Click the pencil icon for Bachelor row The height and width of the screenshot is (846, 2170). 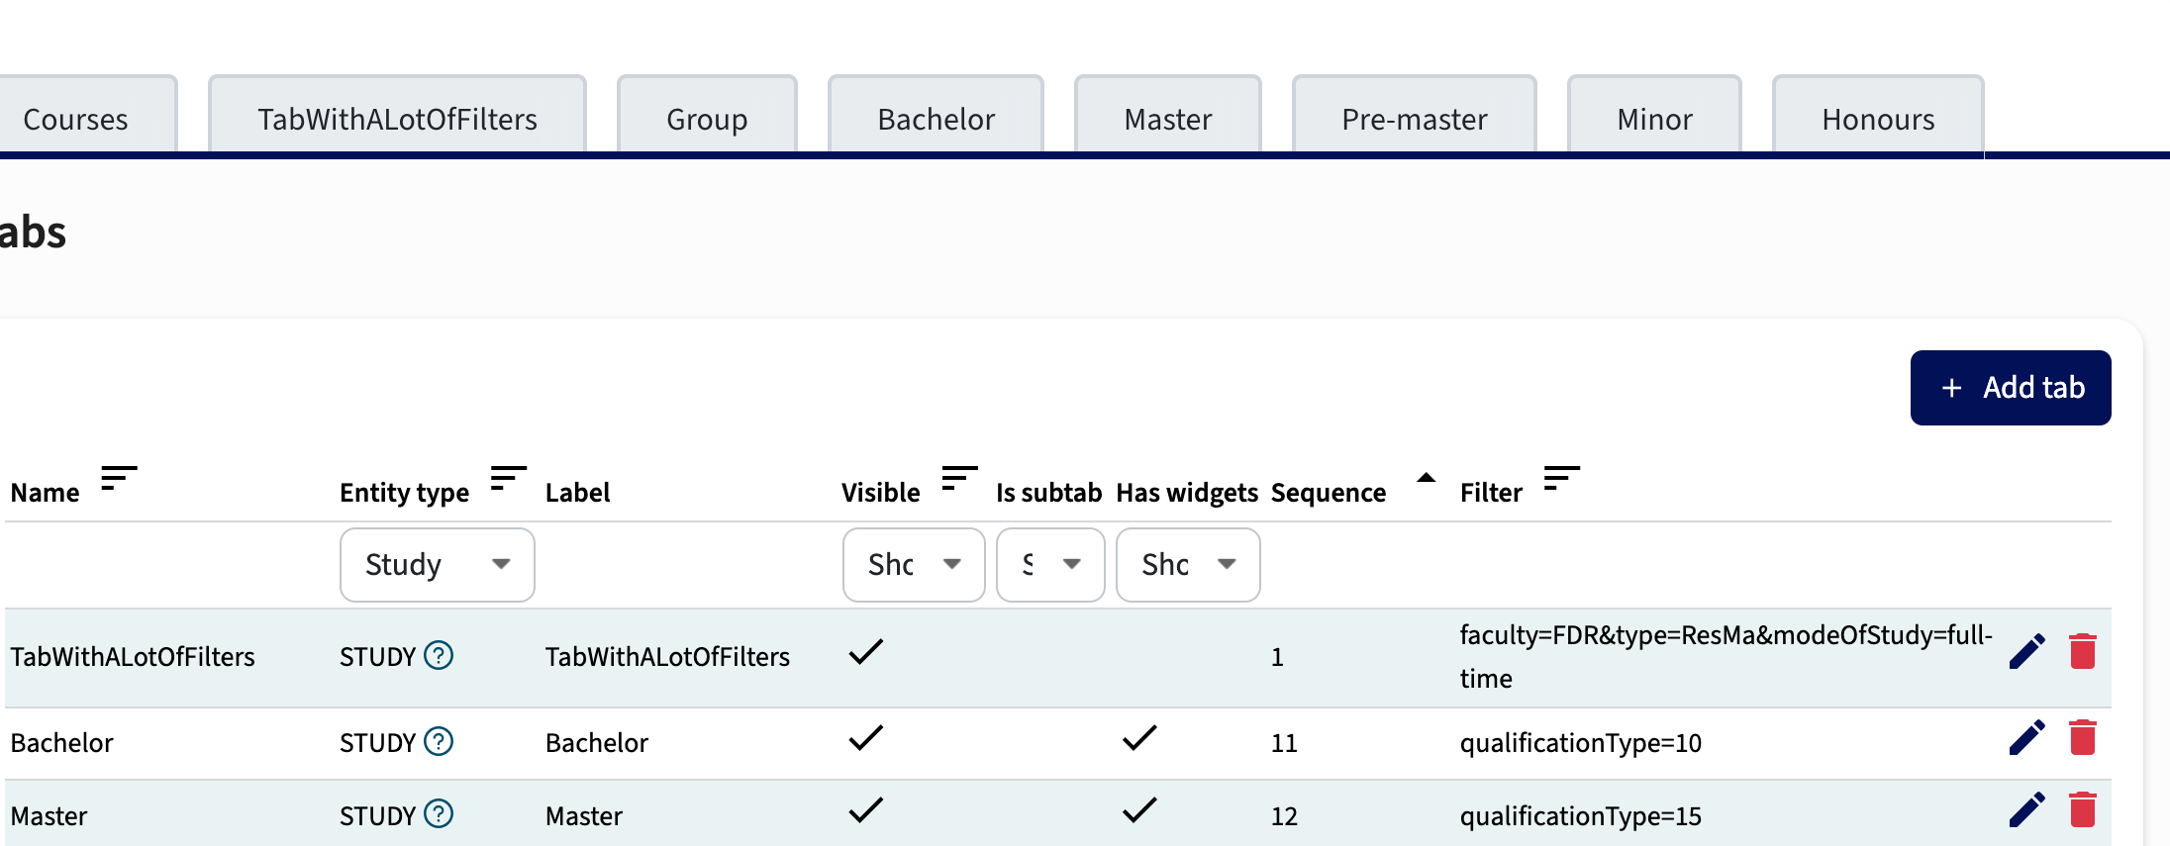coord(2026,737)
